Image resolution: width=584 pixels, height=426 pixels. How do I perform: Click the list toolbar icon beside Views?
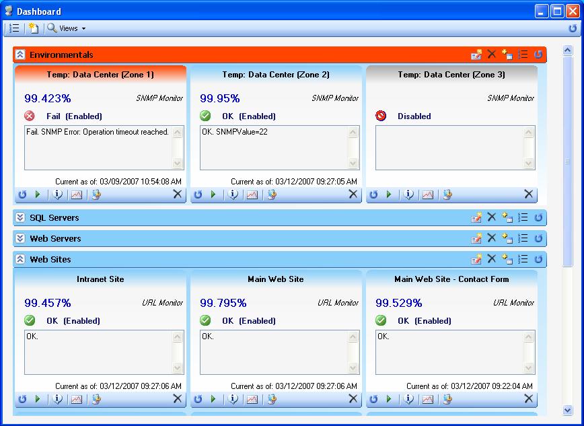(x=14, y=28)
